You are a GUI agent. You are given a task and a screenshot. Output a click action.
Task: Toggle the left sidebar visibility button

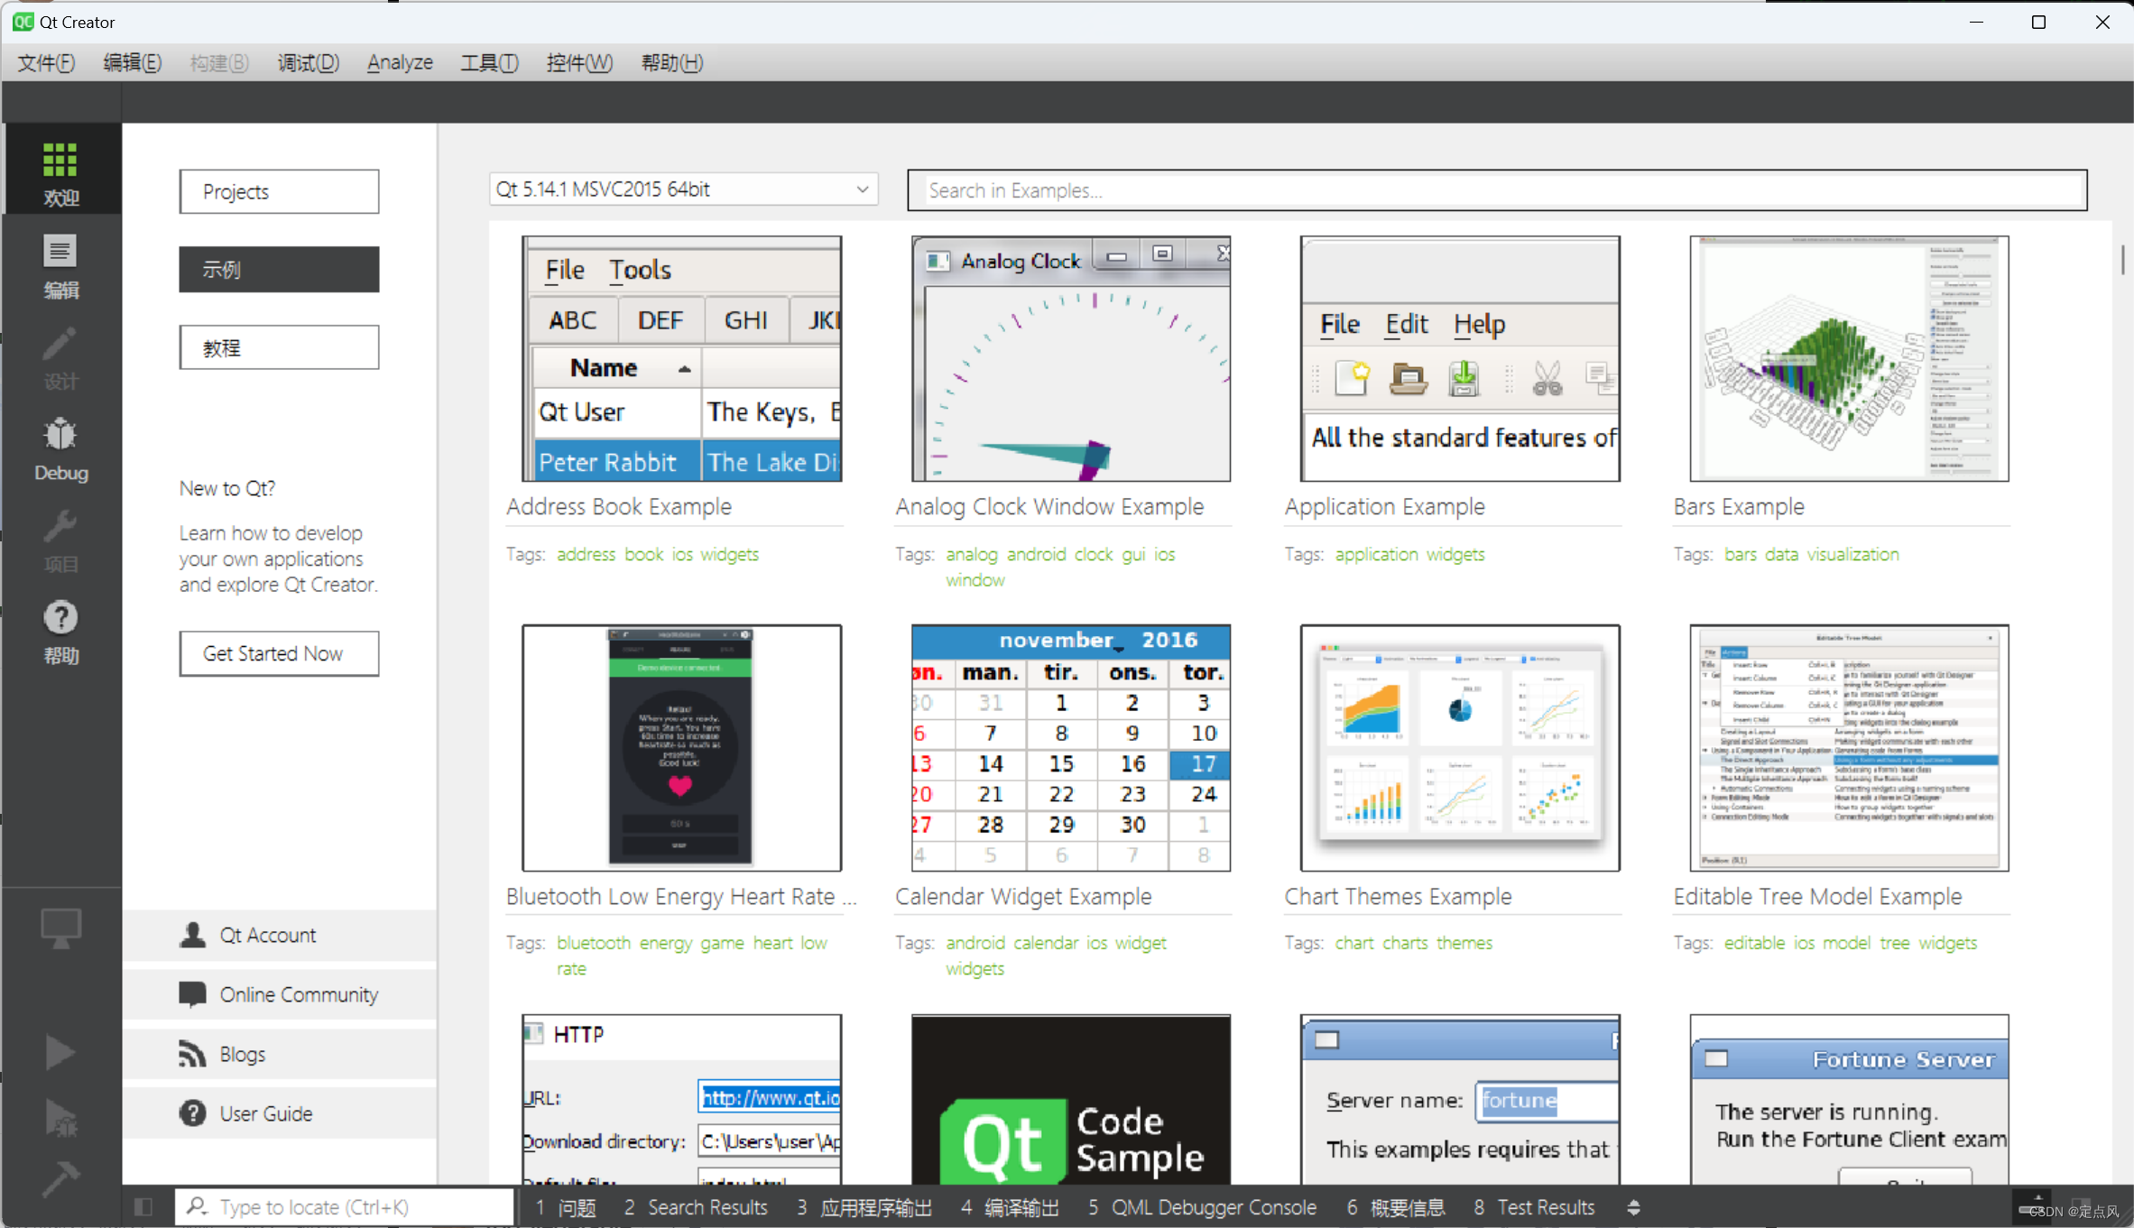tap(143, 1207)
